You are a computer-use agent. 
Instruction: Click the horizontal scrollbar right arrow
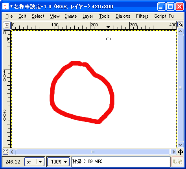coord(173,152)
